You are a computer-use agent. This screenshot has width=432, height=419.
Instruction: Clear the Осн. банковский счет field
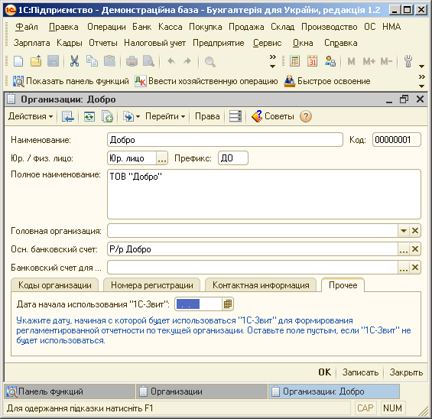(x=415, y=249)
